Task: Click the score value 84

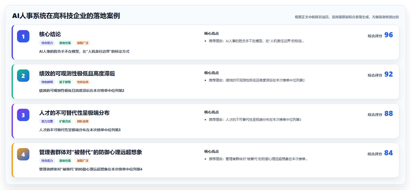Action: click(x=389, y=153)
